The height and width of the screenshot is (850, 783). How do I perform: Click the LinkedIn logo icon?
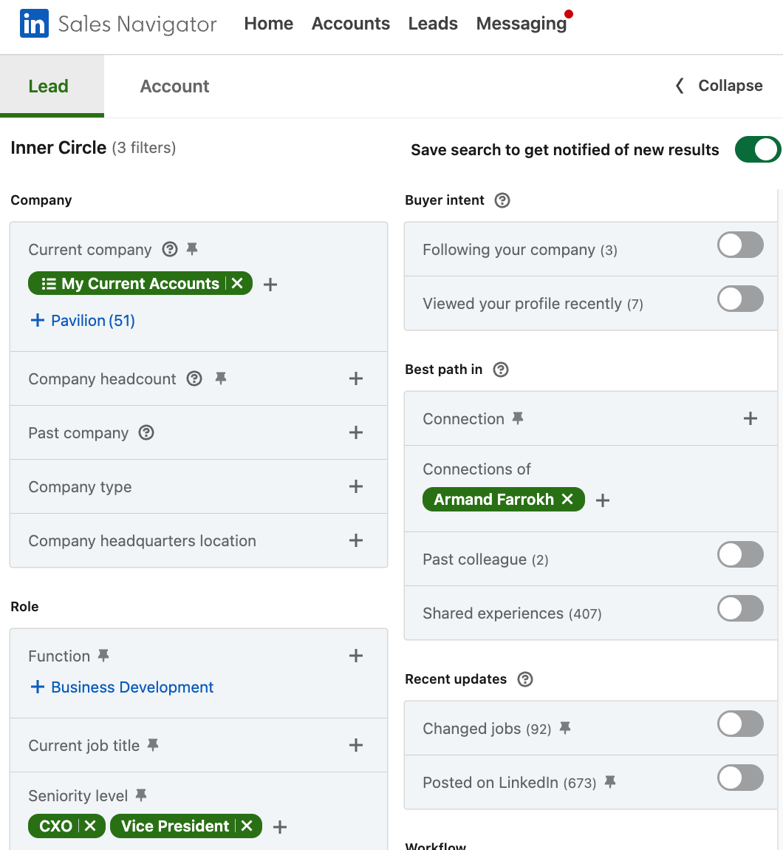pos(34,24)
